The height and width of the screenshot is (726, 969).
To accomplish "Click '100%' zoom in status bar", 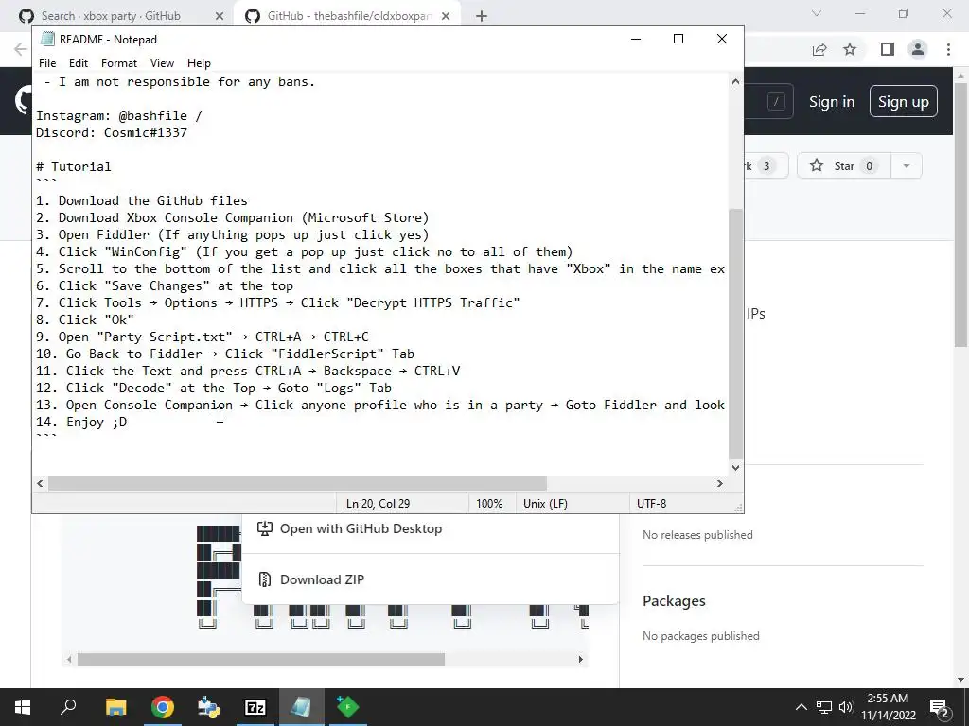I will click(489, 504).
